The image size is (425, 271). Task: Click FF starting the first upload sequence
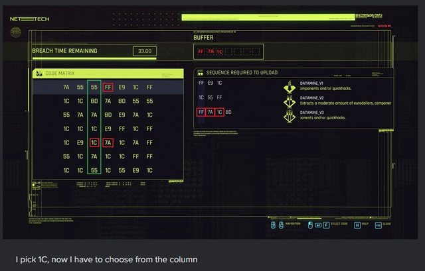pyautogui.click(x=201, y=83)
